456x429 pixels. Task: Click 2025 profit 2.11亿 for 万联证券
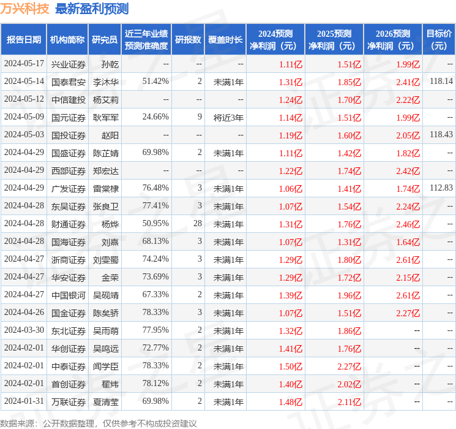coord(349,402)
